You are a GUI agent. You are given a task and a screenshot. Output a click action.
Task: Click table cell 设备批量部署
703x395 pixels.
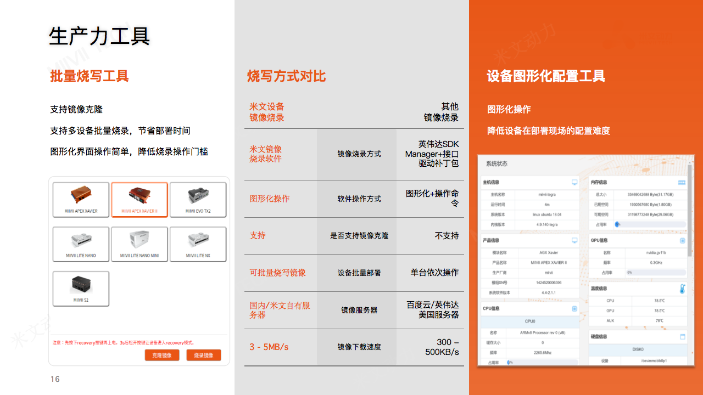(x=359, y=273)
